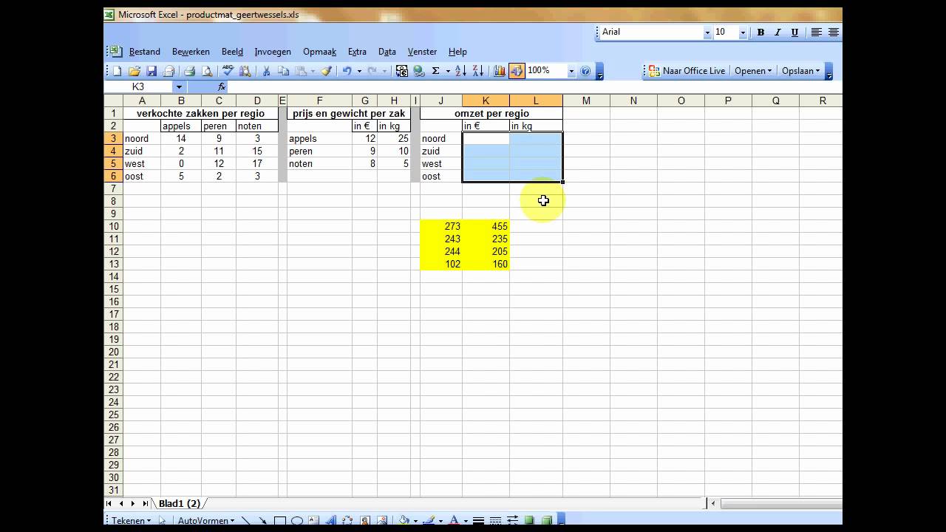946x532 pixels.
Task: Select yellow cell containing 273
Action: pyautogui.click(x=441, y=226)
